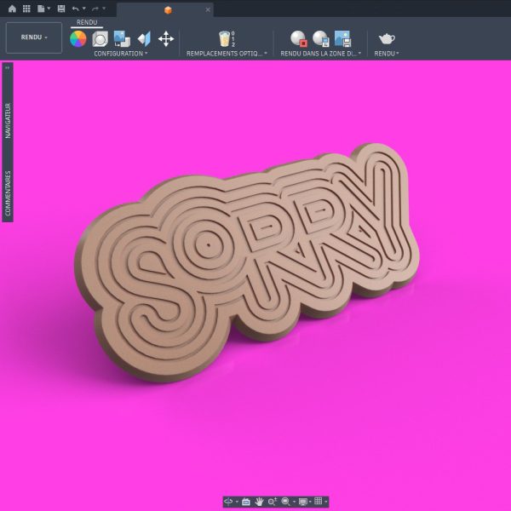511x511 pixels.
Task: Click the orange cube document tab icon
Action: pyautogui.click(x=168, y=10)
